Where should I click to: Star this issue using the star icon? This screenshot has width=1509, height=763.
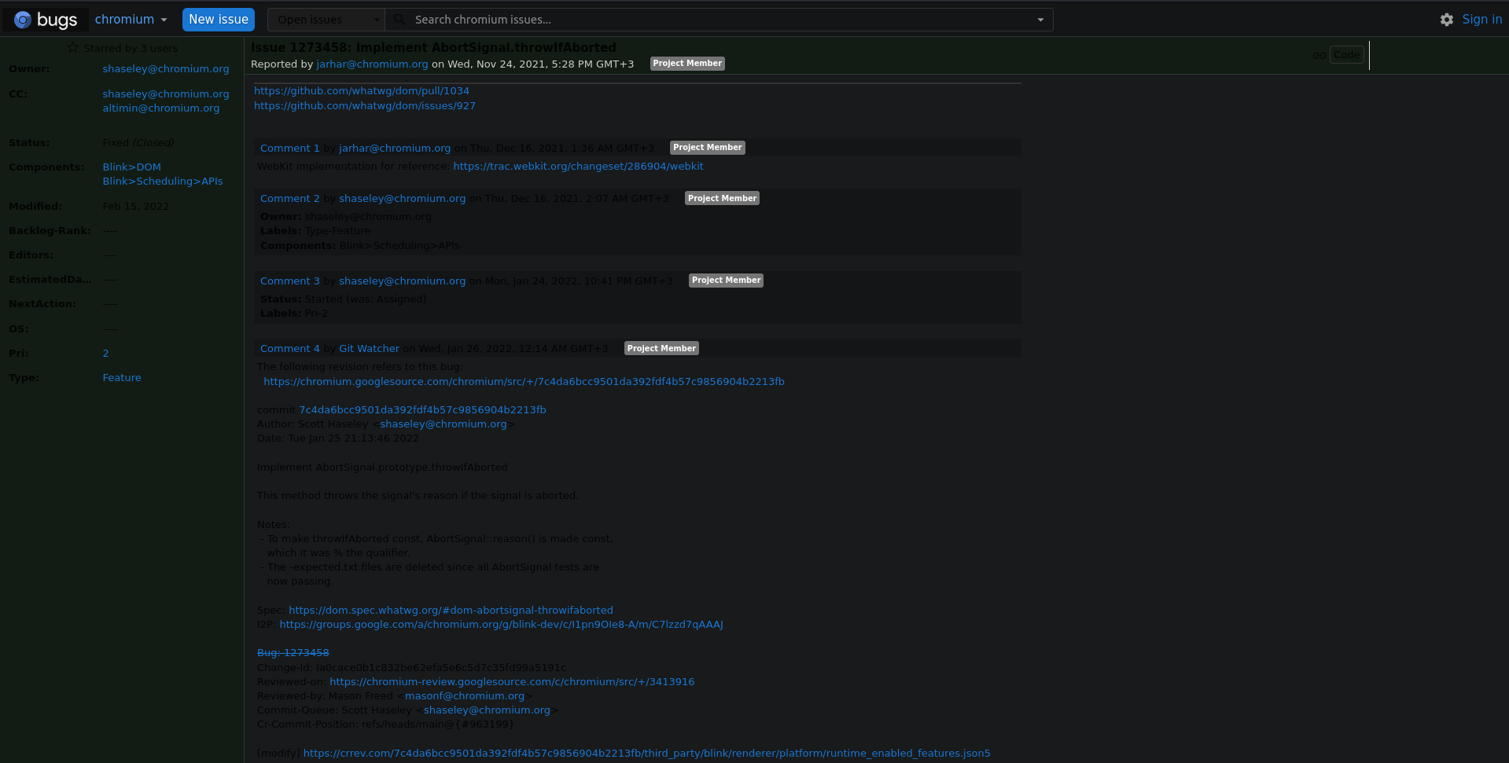click(x=72, y=48)
